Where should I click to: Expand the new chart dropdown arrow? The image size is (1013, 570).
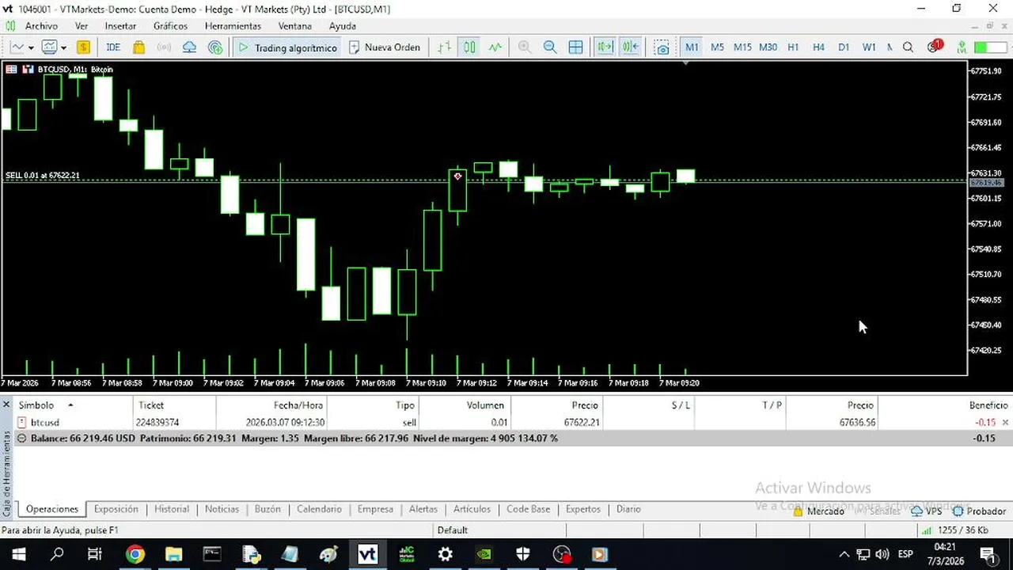[x=31, y=47]
